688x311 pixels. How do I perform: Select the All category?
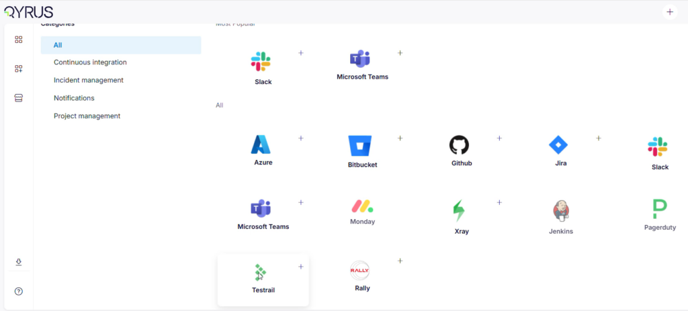coord(58,45)
